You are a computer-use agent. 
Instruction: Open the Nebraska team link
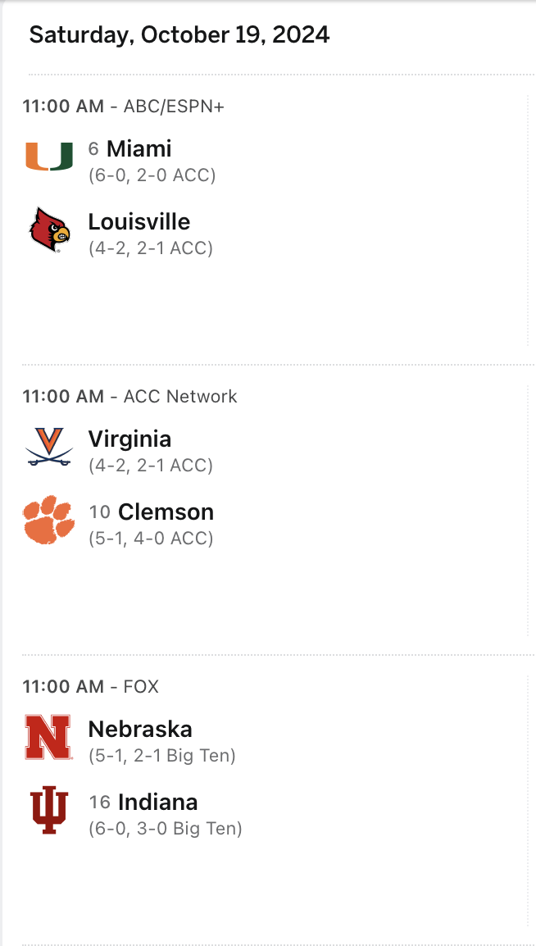pos(140,729)
